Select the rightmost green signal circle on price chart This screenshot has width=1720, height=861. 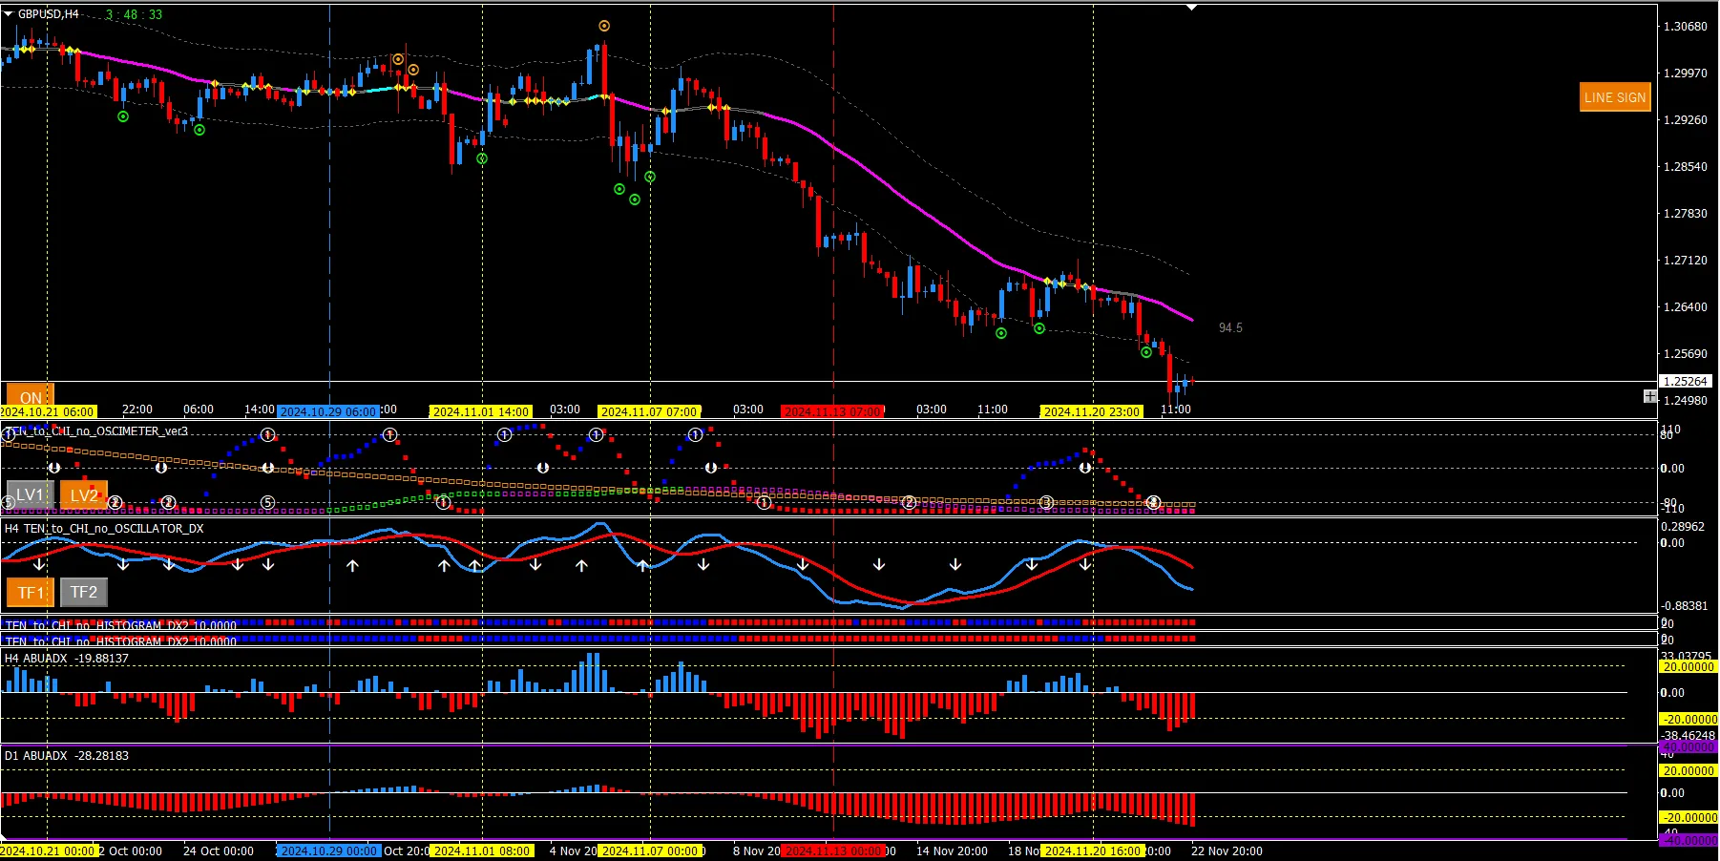pyautogui.click(x=1146, y=352)
